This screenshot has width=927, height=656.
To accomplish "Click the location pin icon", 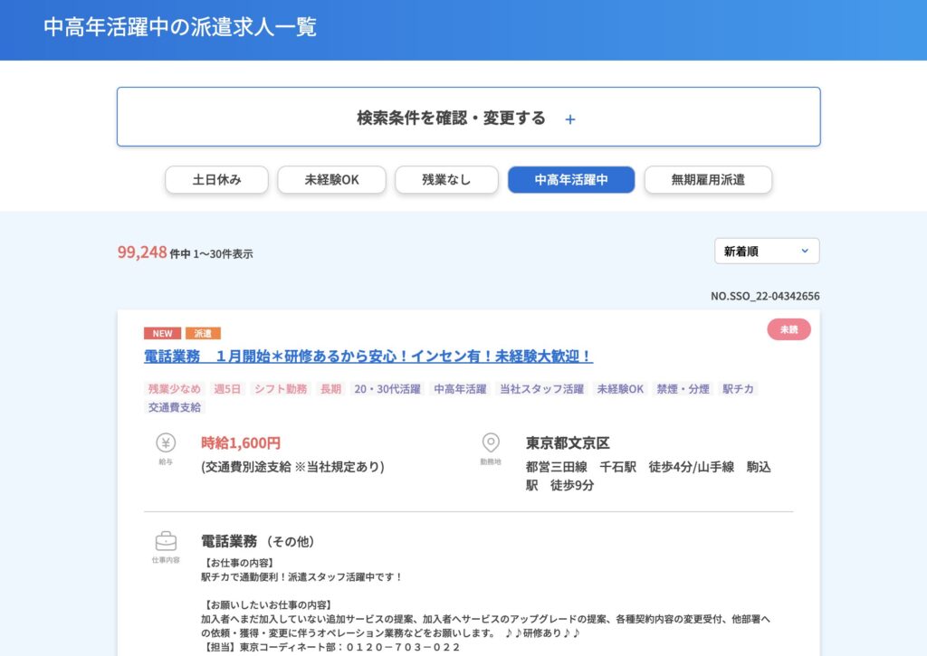I will coord(490,442).
